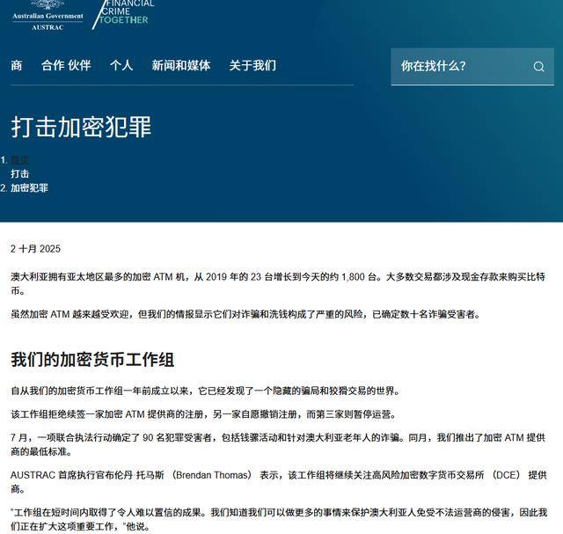Go to 关于我们 in the navigation bar

pos(252,65)
